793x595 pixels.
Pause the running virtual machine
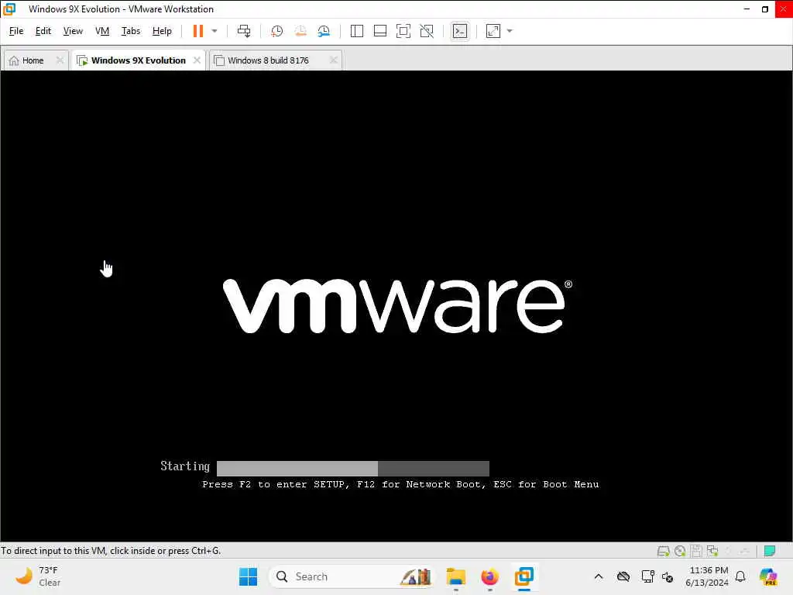tap(197, 31)
